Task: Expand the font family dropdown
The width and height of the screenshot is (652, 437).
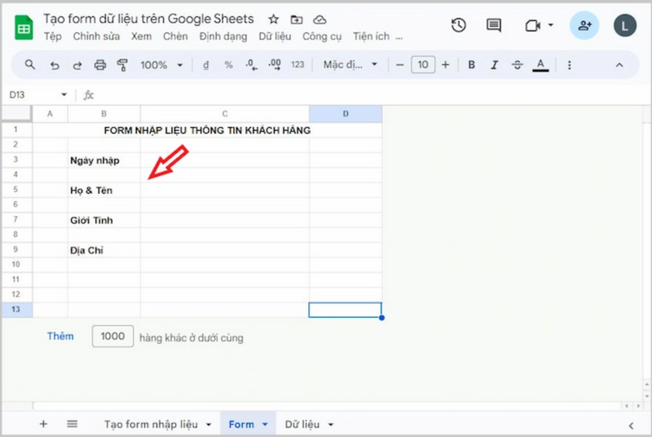Action: (x=350, y=65)
